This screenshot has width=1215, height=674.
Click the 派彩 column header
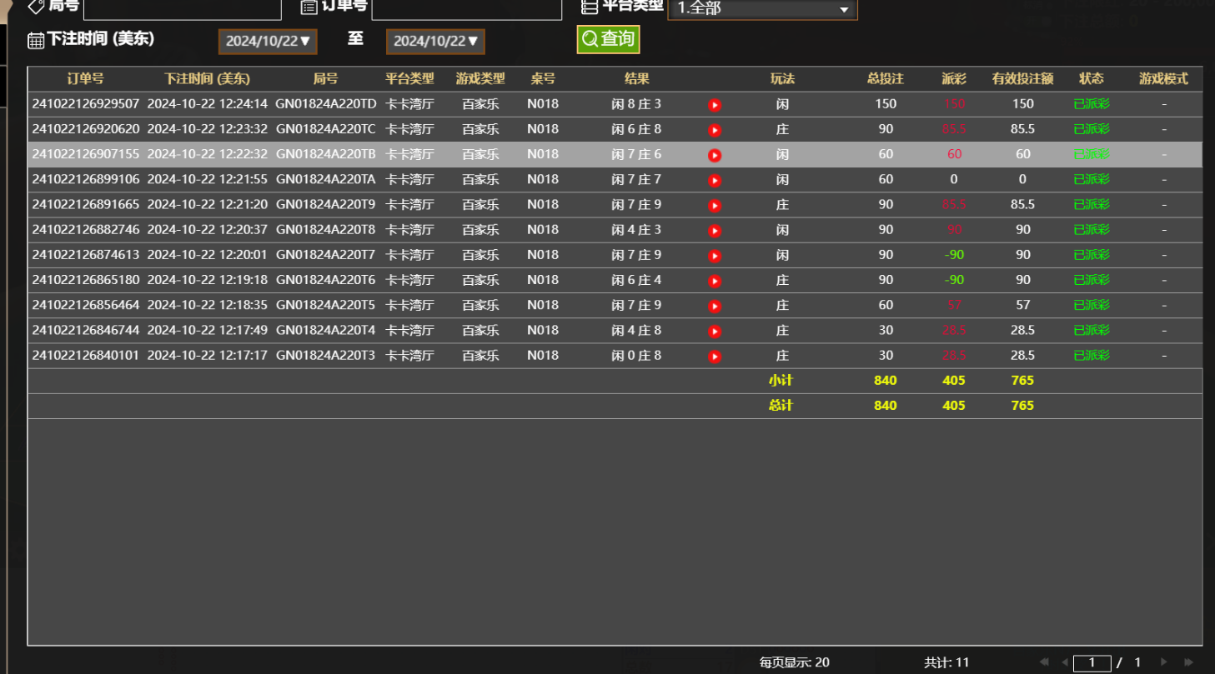953,79
